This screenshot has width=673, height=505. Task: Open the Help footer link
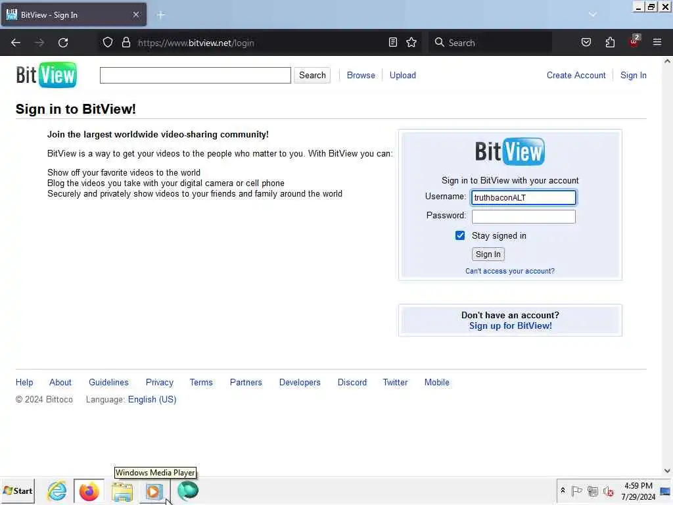tap(24, 382)
